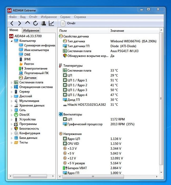Open the Отчёт menu in the menu bar
This screenshot has height=185, width=171.
33,17
